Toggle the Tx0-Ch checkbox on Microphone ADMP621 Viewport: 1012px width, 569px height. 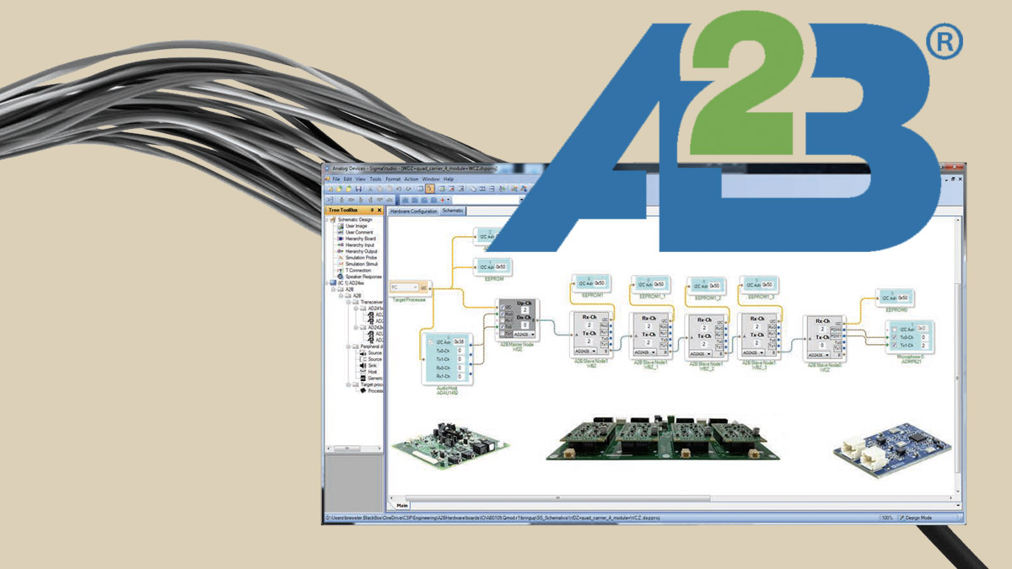(894, 337)
